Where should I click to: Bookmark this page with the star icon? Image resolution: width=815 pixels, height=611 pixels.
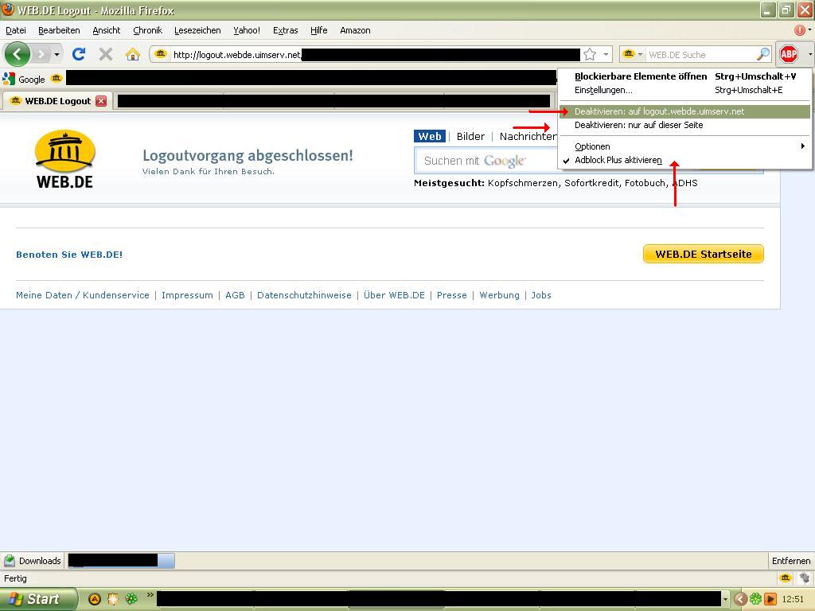tap(590, 54)
